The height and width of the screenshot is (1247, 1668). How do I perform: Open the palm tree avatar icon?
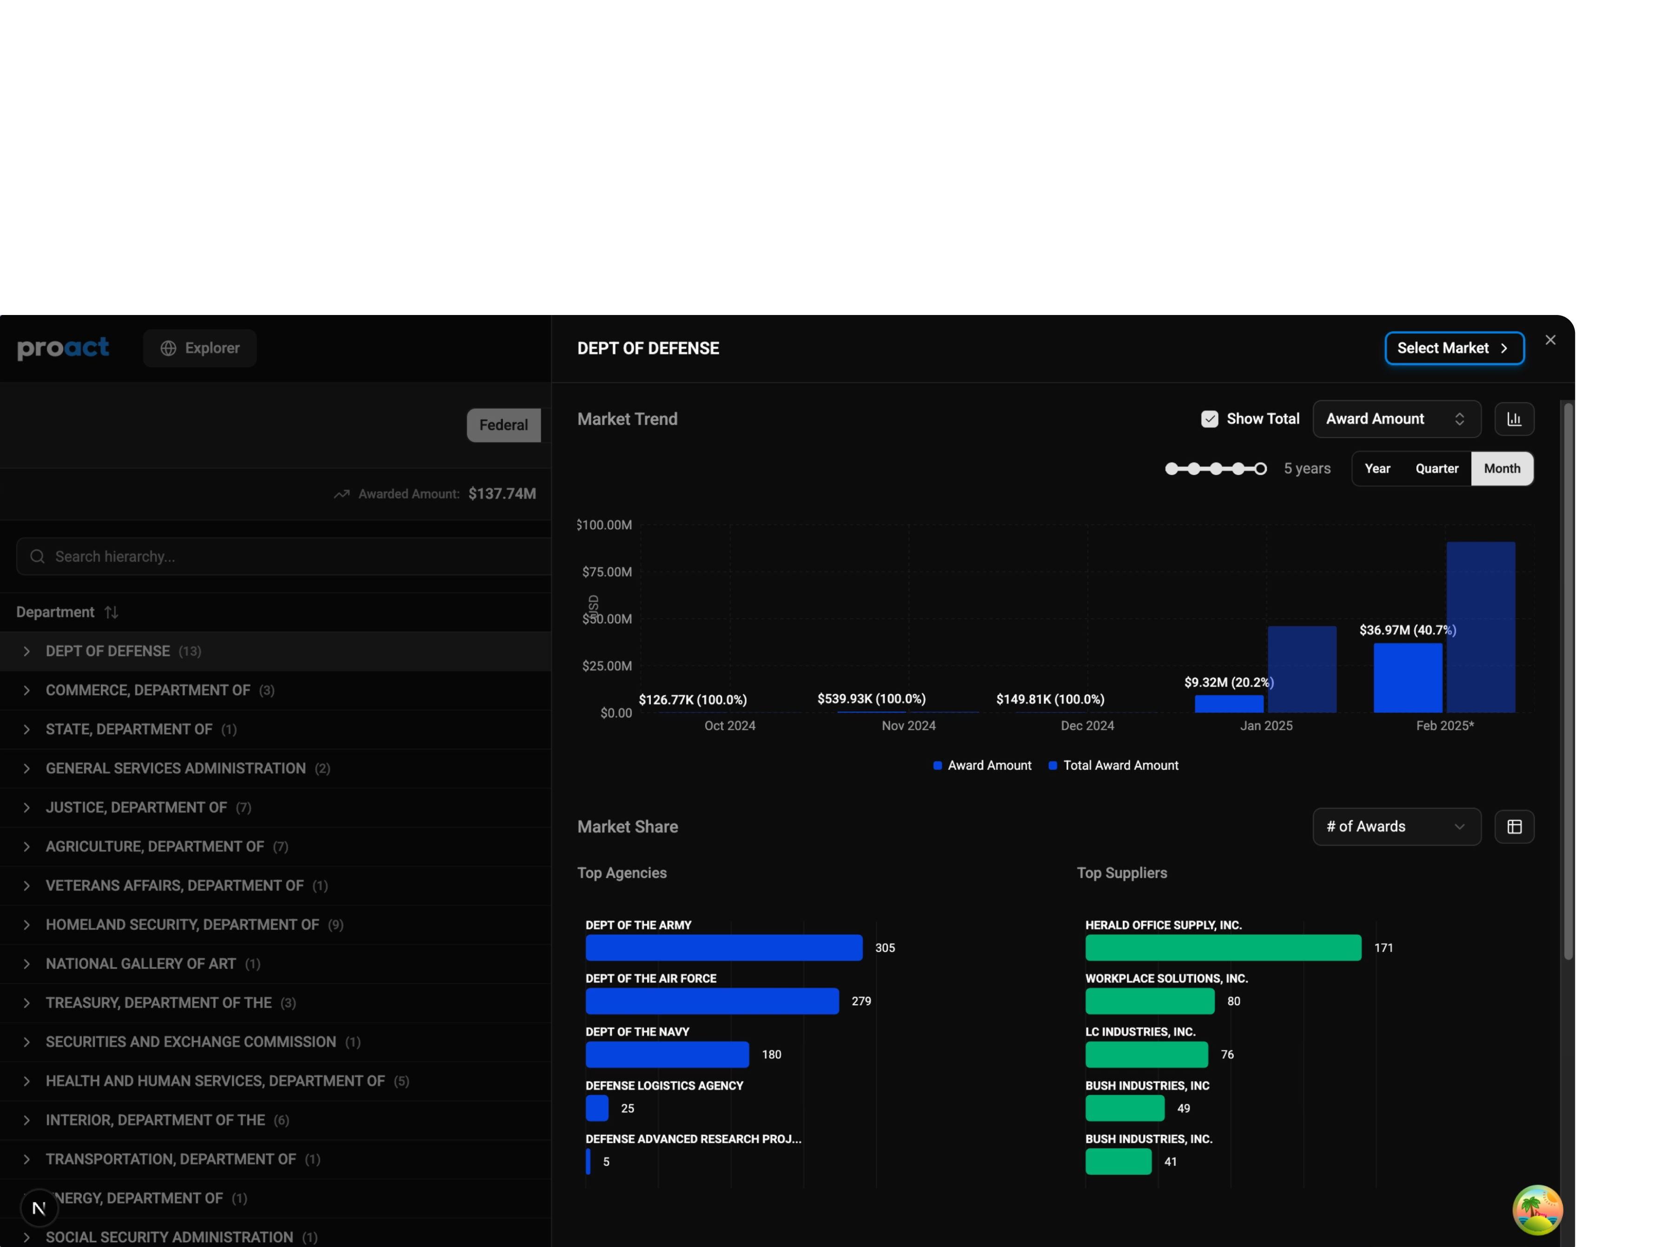(x=1537, y=1210)
